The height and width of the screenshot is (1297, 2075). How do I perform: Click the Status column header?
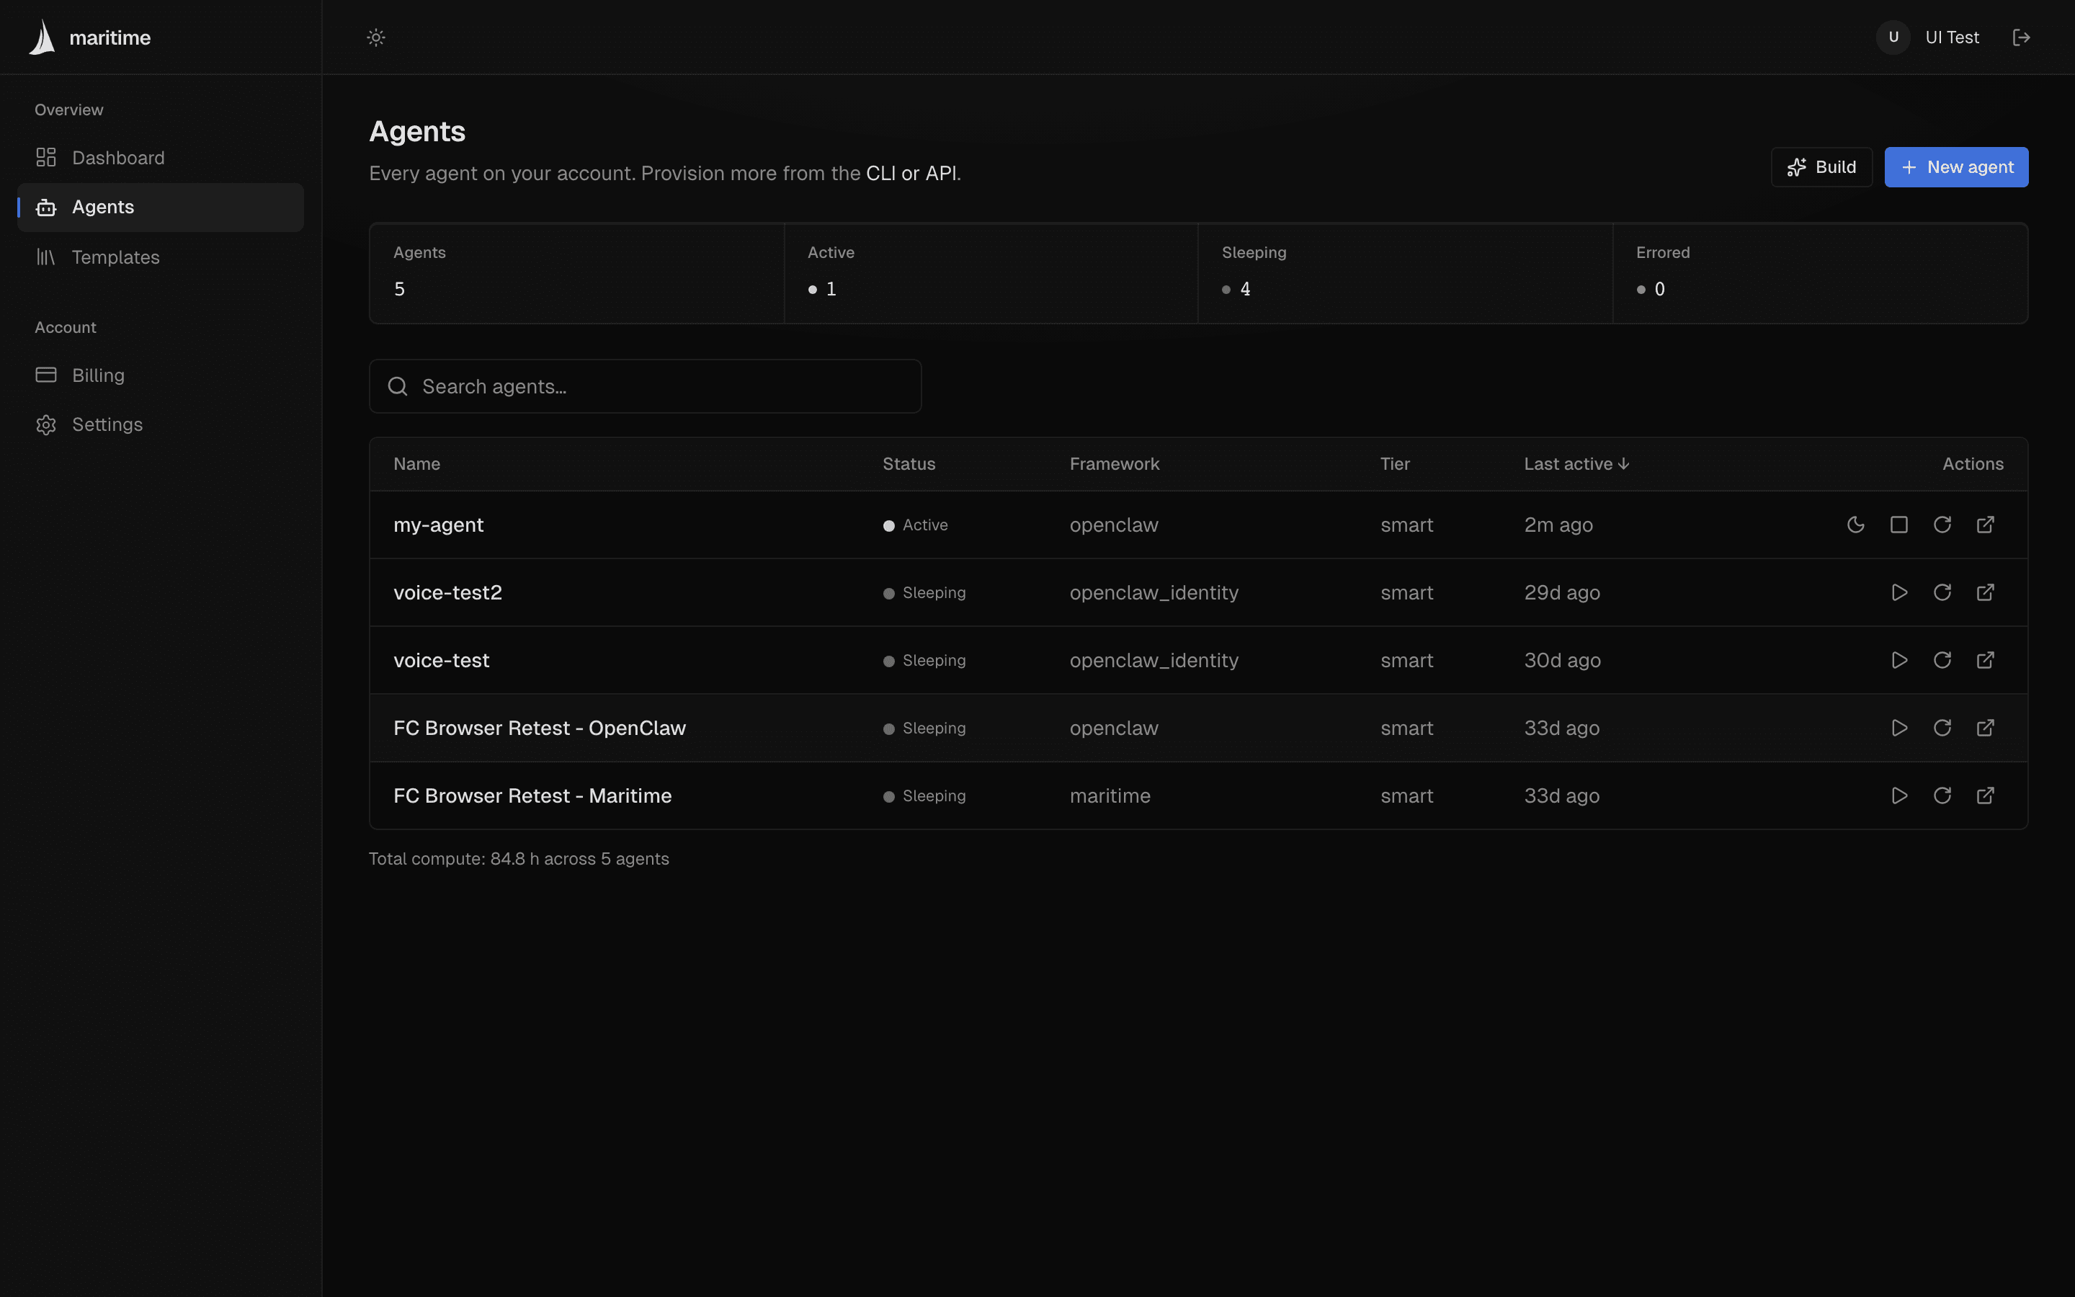909,464
